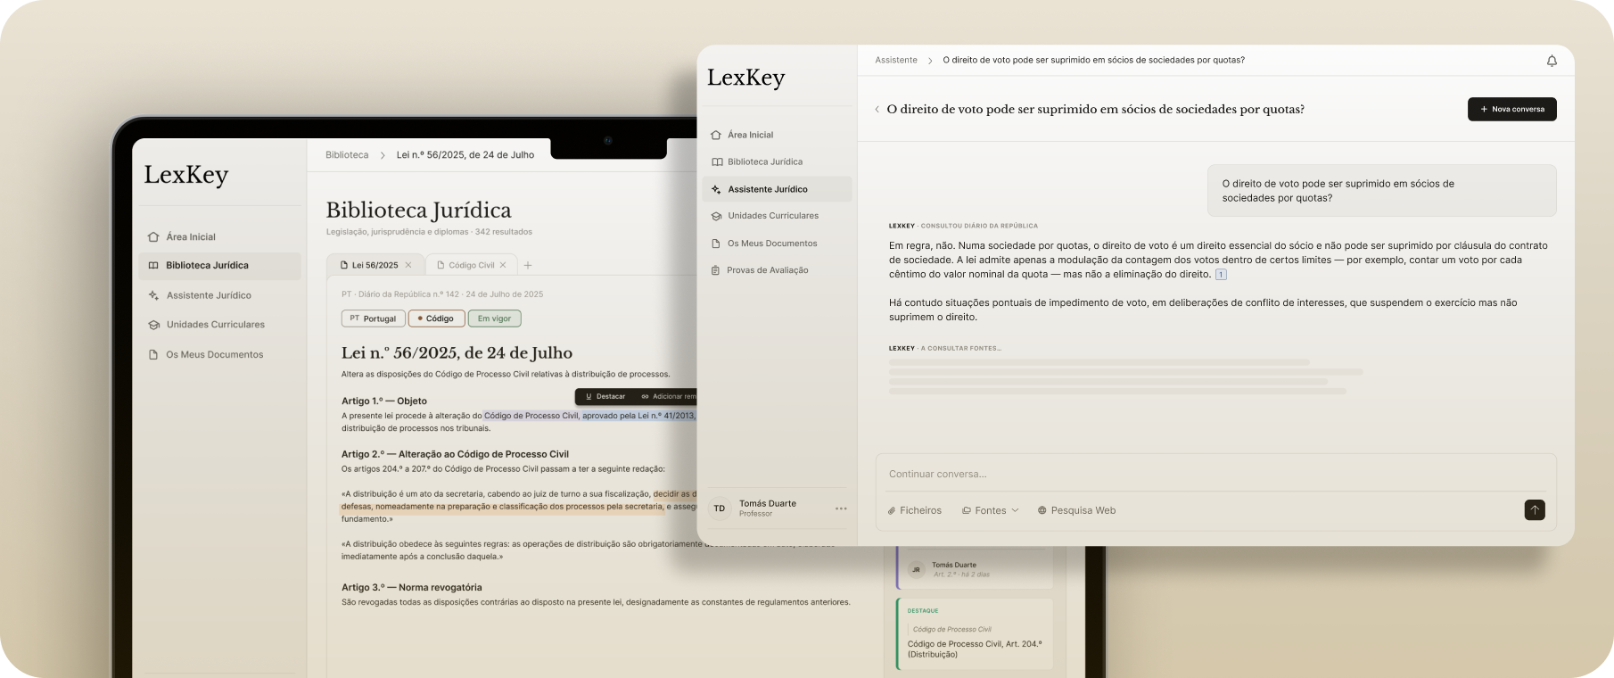Click the Código tag
The image size is (1614, 678).
tap(436, 318)
